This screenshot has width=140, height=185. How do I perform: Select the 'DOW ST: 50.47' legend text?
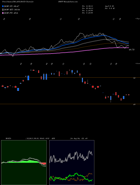click(x=11, y=6)
